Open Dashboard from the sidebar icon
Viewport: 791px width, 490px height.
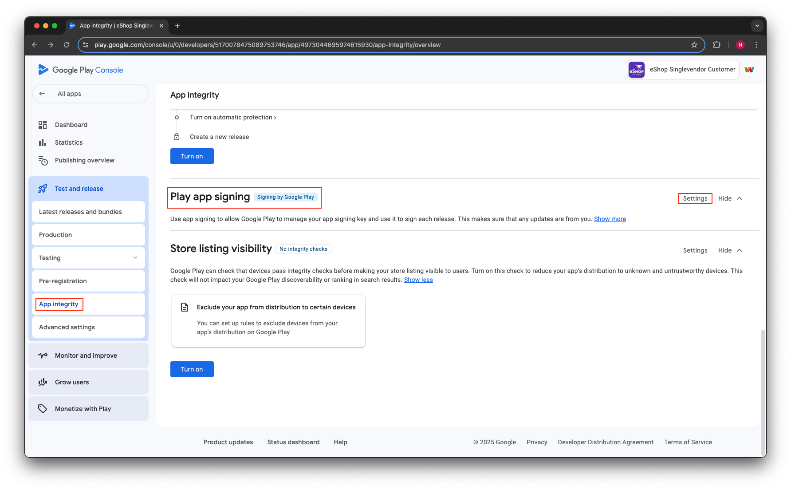coord(43,125)
